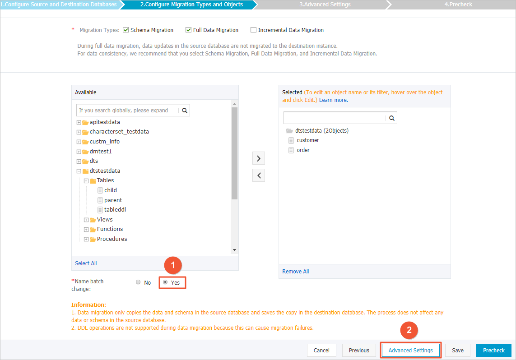516x360 pixels.
Task: Click the dtstestdata folder icon in Selected panel
Action: coord(289,130)
